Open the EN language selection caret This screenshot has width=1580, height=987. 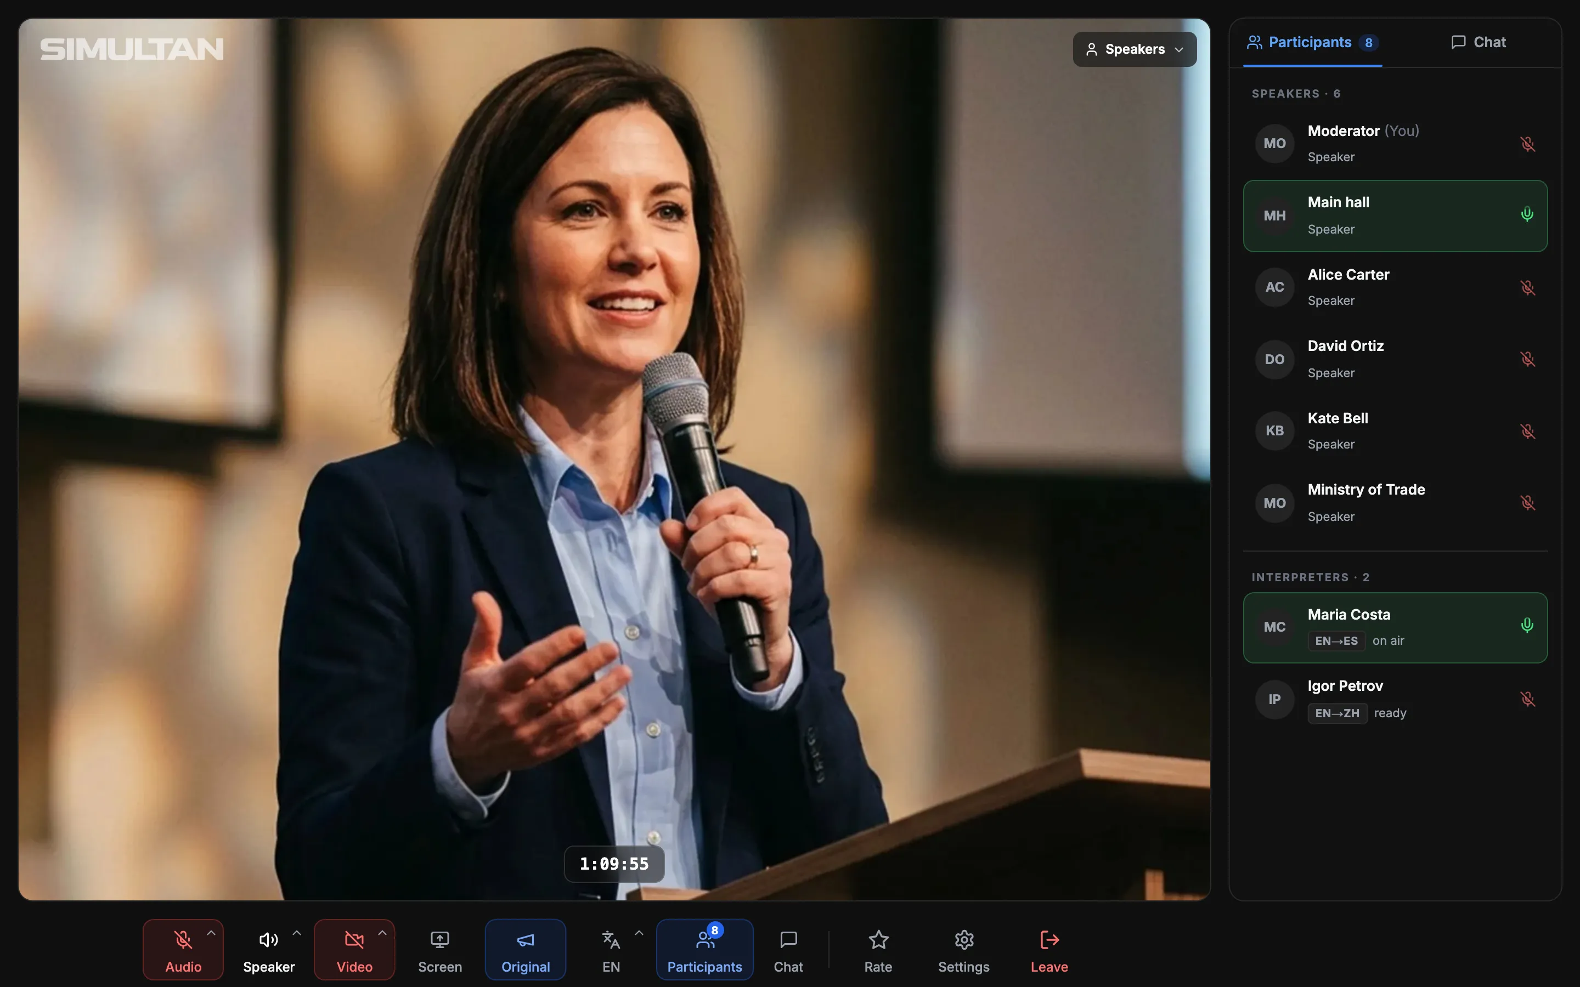(639, 933)
